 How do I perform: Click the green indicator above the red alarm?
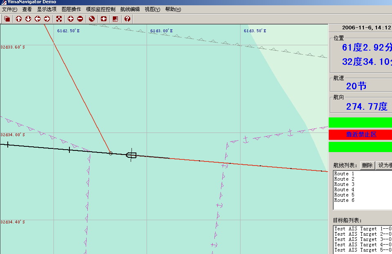pos(360,122)
